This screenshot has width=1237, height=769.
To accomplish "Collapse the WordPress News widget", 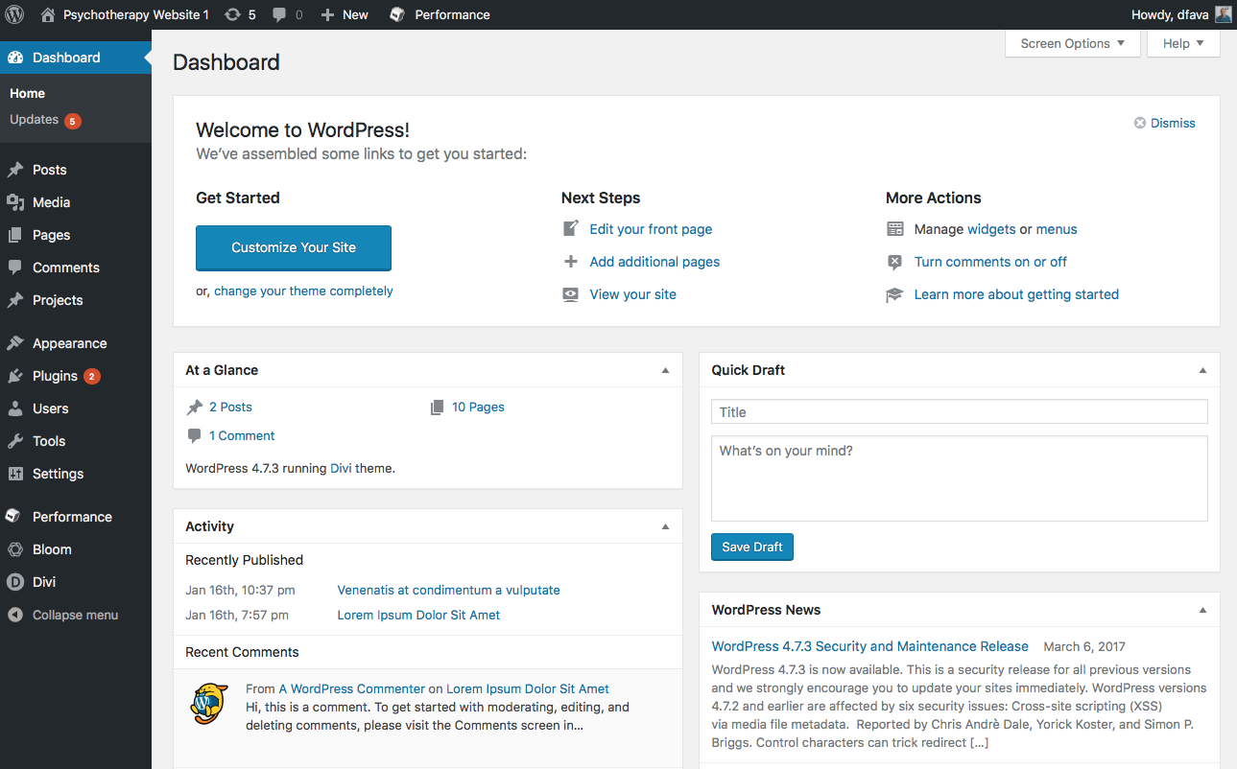I will [x=1203, y=610].
